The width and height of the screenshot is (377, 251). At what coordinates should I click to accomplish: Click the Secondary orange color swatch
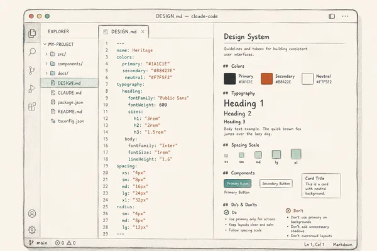[x=266, y=78]
